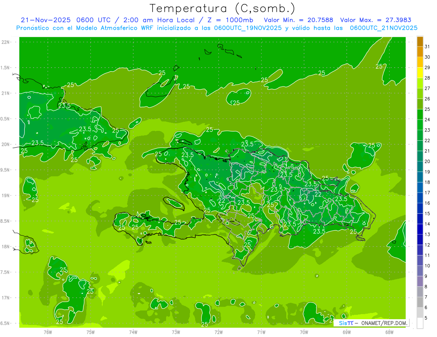Pick the dark blue swatch between 13 and 14
Image resolution: width=437 pixels, height=337 pixels.
click(420, 229)
